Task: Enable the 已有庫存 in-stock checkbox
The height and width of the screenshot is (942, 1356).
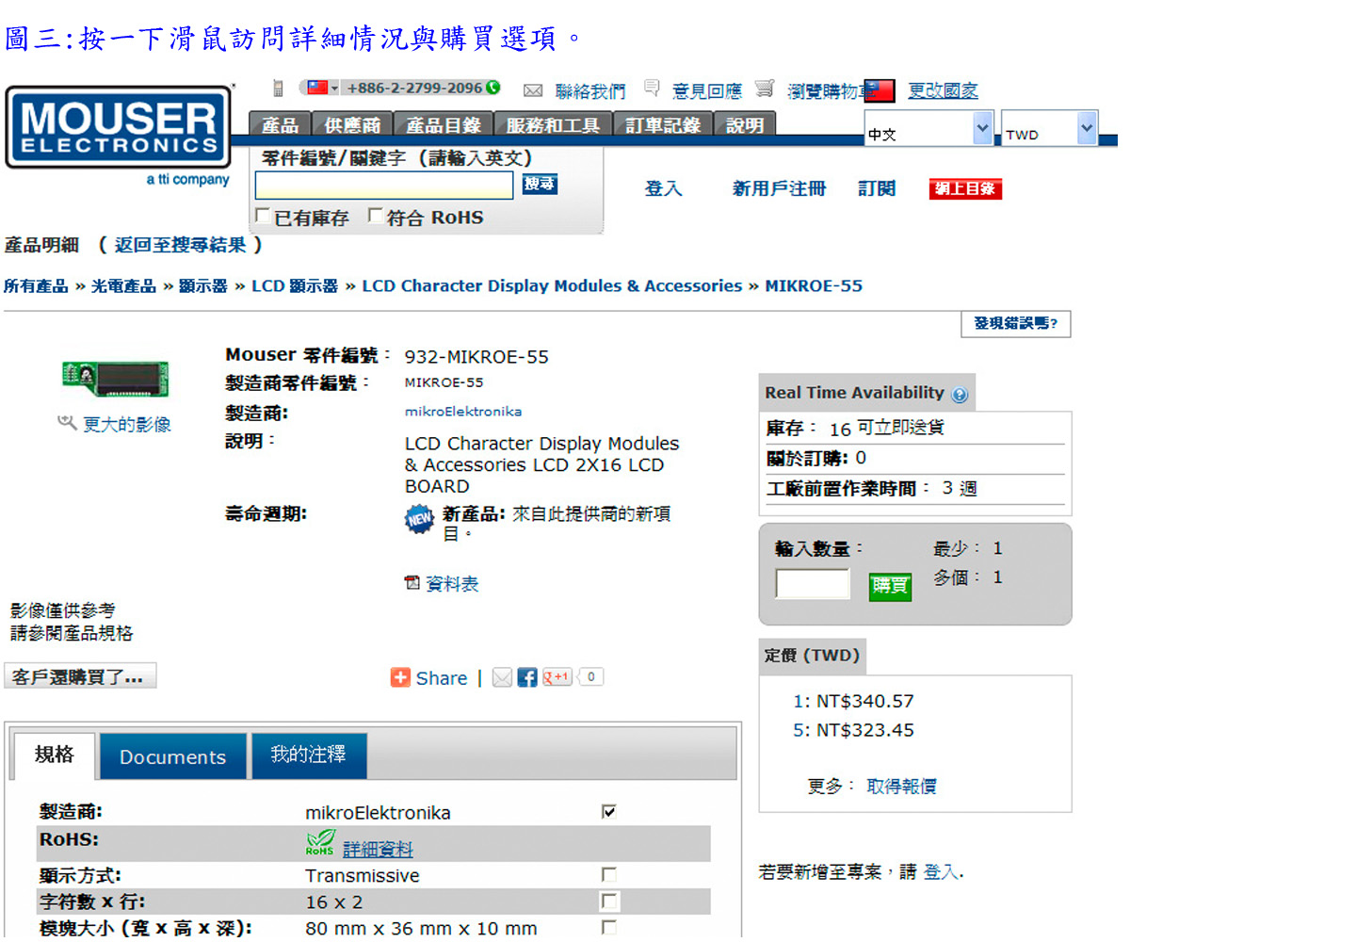Action: [x=263, y=216]
